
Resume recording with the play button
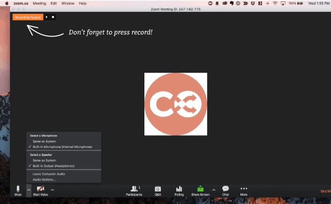point(46,17)
